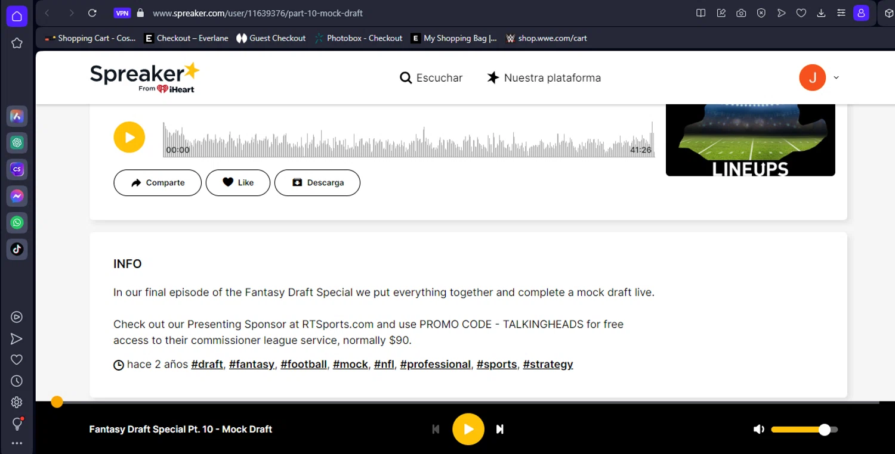The height and width of the screenshot is (454, 895).
Task: Open the sidebar bookmarks star
Action: [17, 43]
